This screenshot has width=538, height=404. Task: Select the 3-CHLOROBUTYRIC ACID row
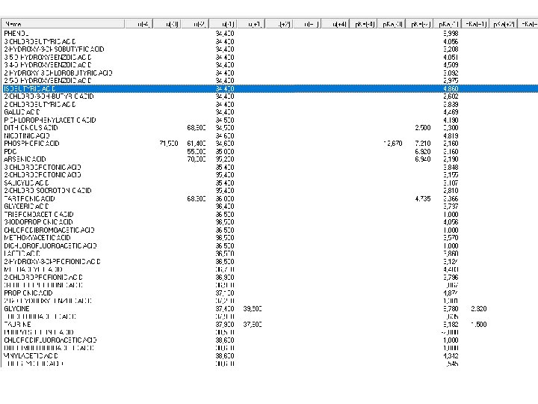(270, 41)
